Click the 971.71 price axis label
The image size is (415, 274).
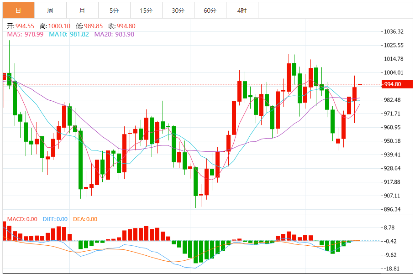pos(392,114)
